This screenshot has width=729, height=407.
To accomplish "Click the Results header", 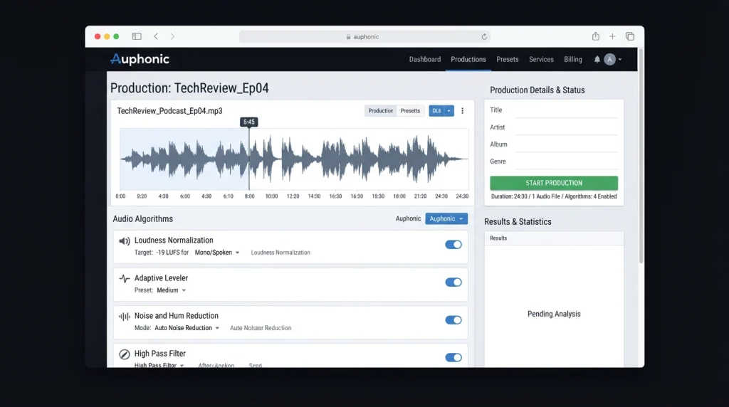I will [x=498, y=238].
